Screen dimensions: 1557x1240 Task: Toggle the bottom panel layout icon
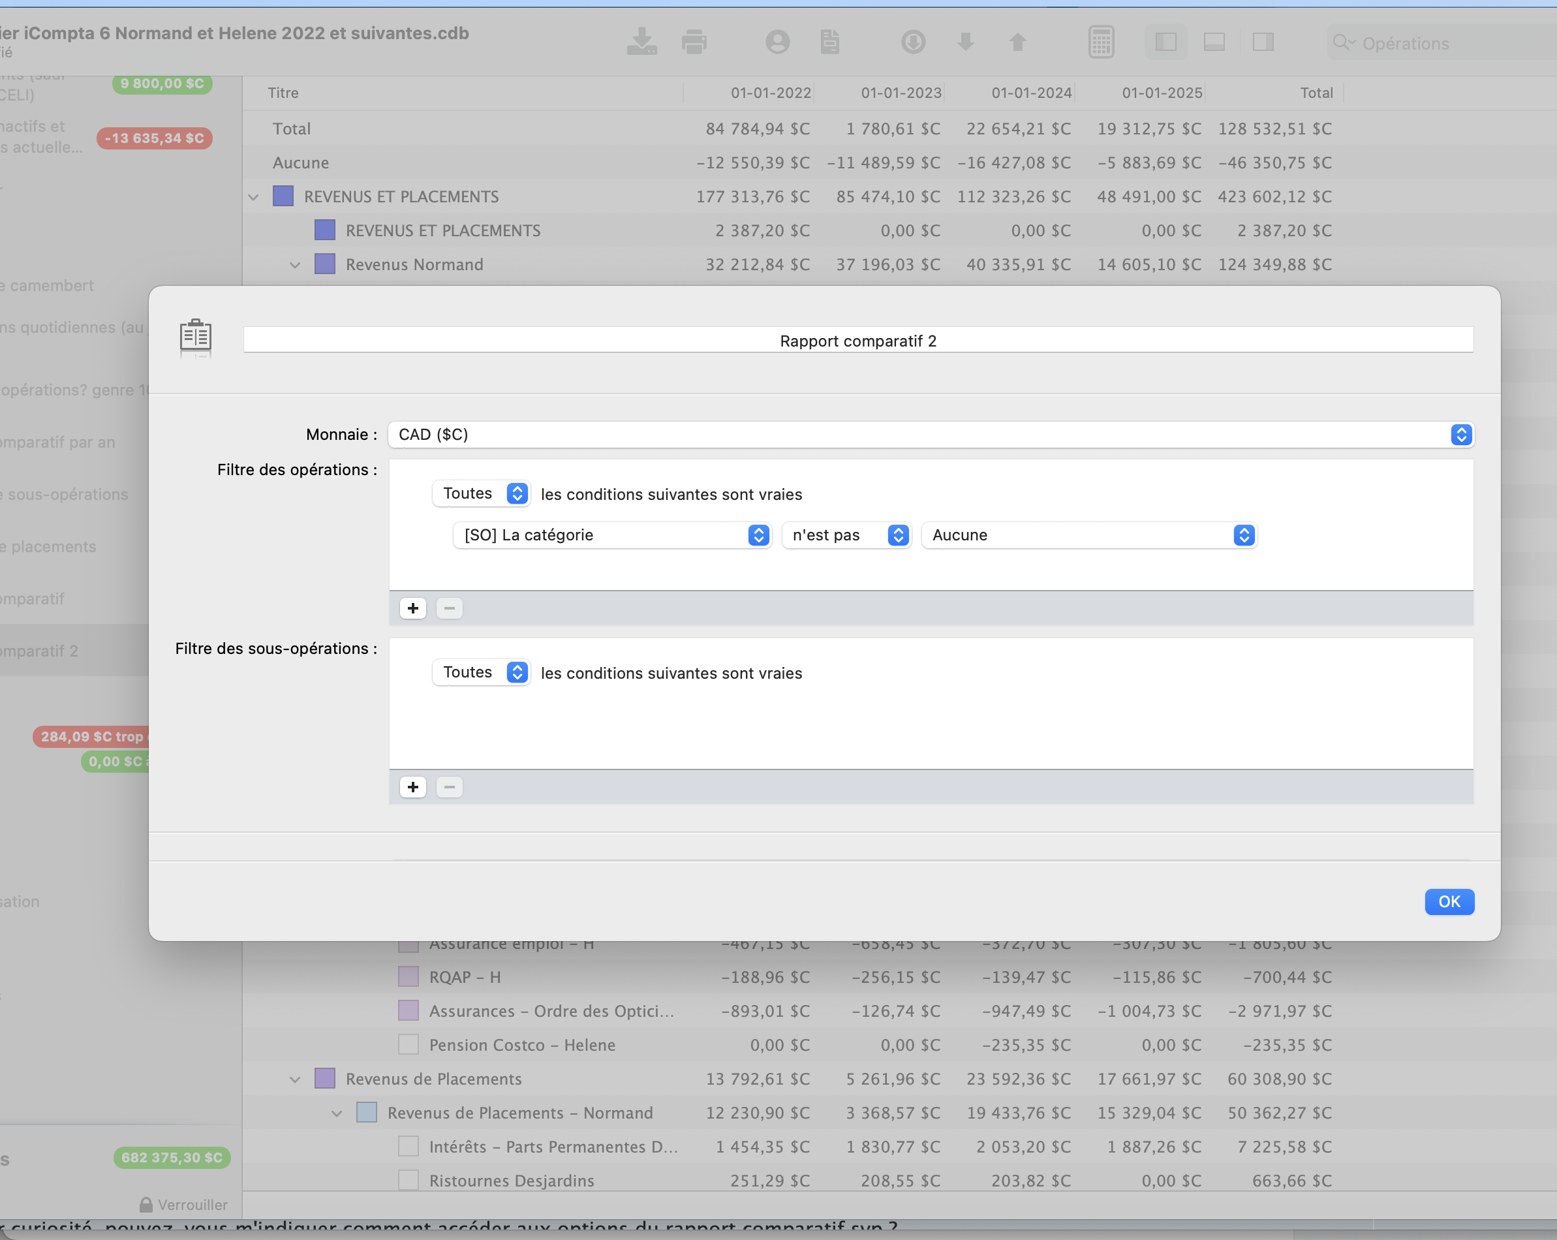point(1214,42)
